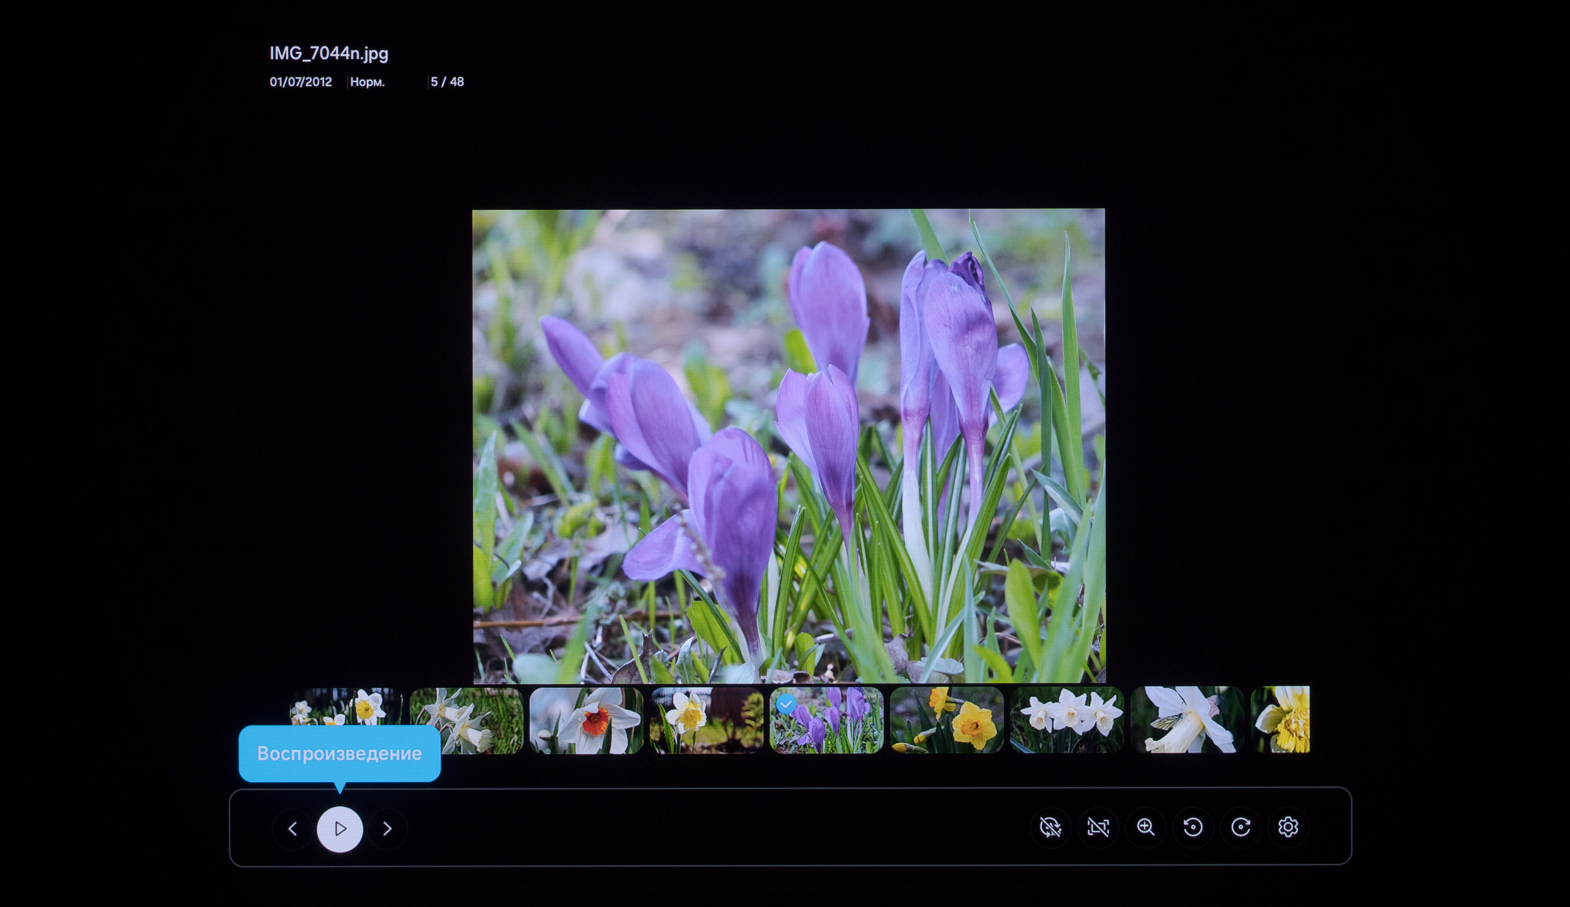1570x907 pixels.
Task: Click the IMG_7044n.jpg file name
Action: click(329, 53)
